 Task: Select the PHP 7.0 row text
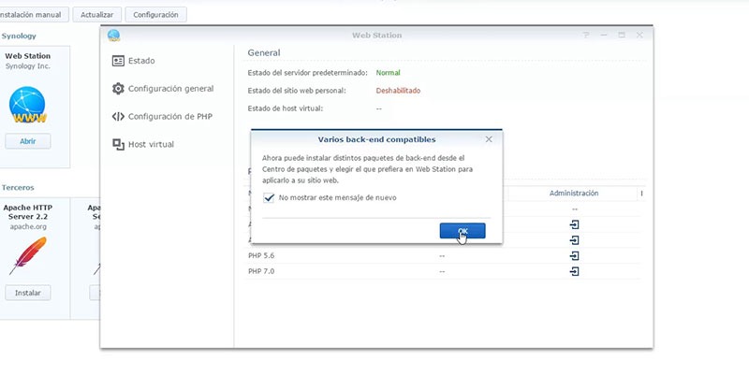tap(261, 271)
